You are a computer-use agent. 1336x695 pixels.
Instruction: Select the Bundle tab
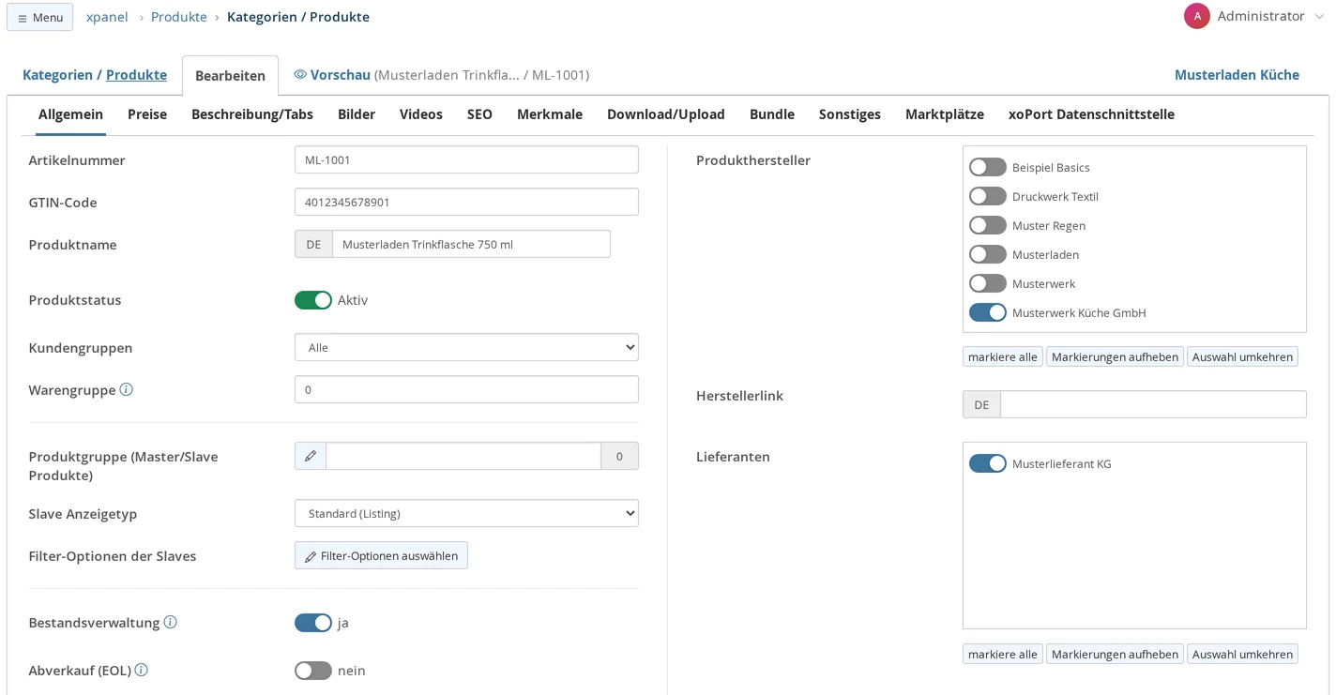[x=772, y=114]
